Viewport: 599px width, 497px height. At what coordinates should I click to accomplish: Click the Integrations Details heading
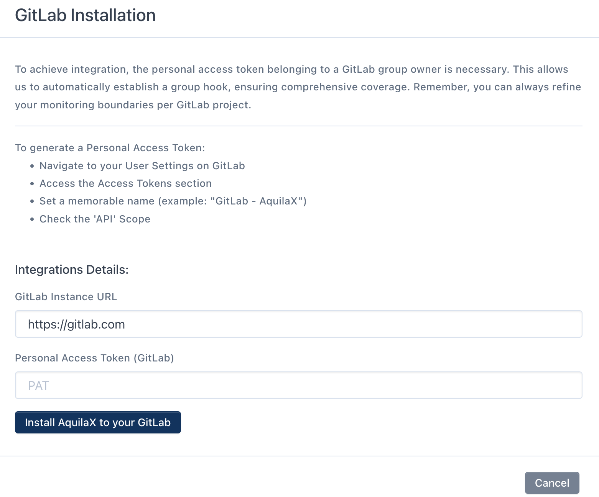tap(71, 270)
